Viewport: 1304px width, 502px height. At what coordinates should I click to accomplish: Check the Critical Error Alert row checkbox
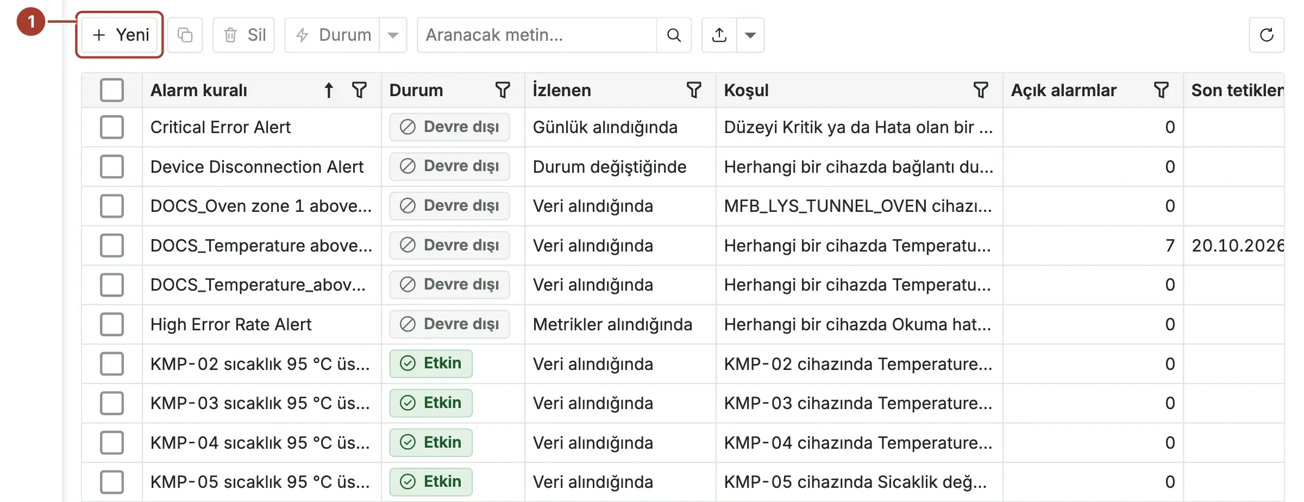tap(112, 127)
